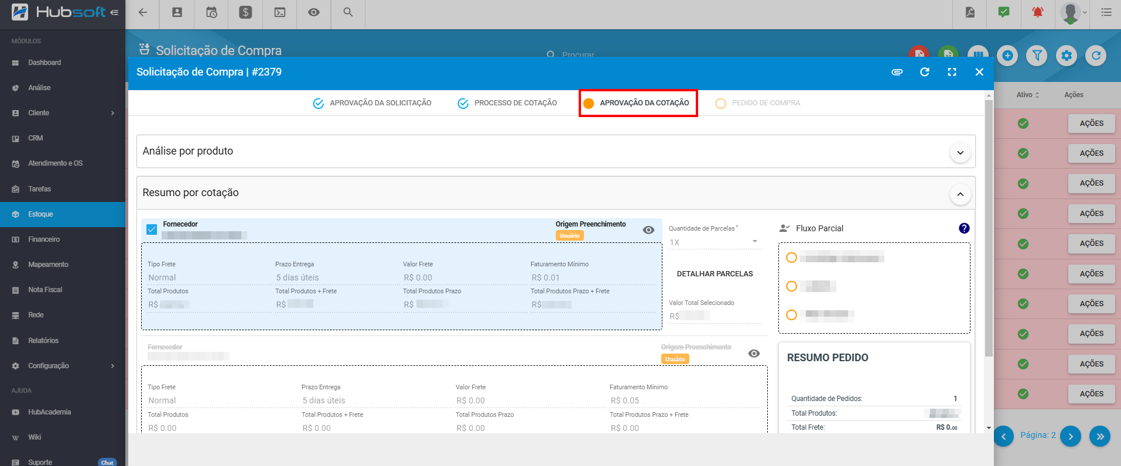
Task: Click the DETALHAR PARCELAS button
Action: tap(715, 274)
